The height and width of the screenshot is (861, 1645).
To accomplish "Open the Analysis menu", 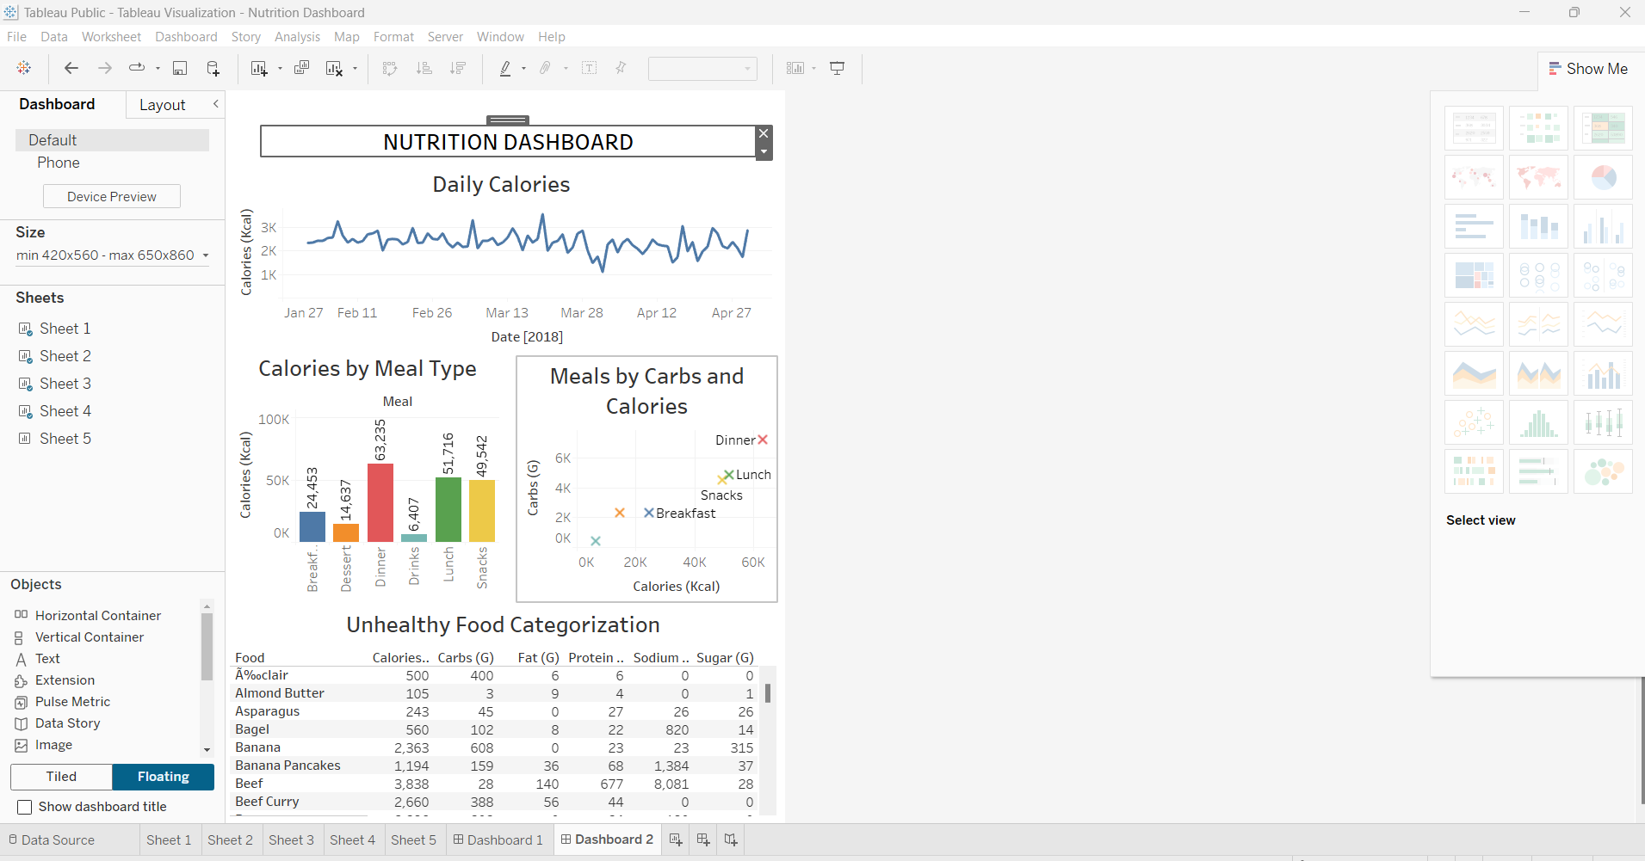I will point(297,37).
